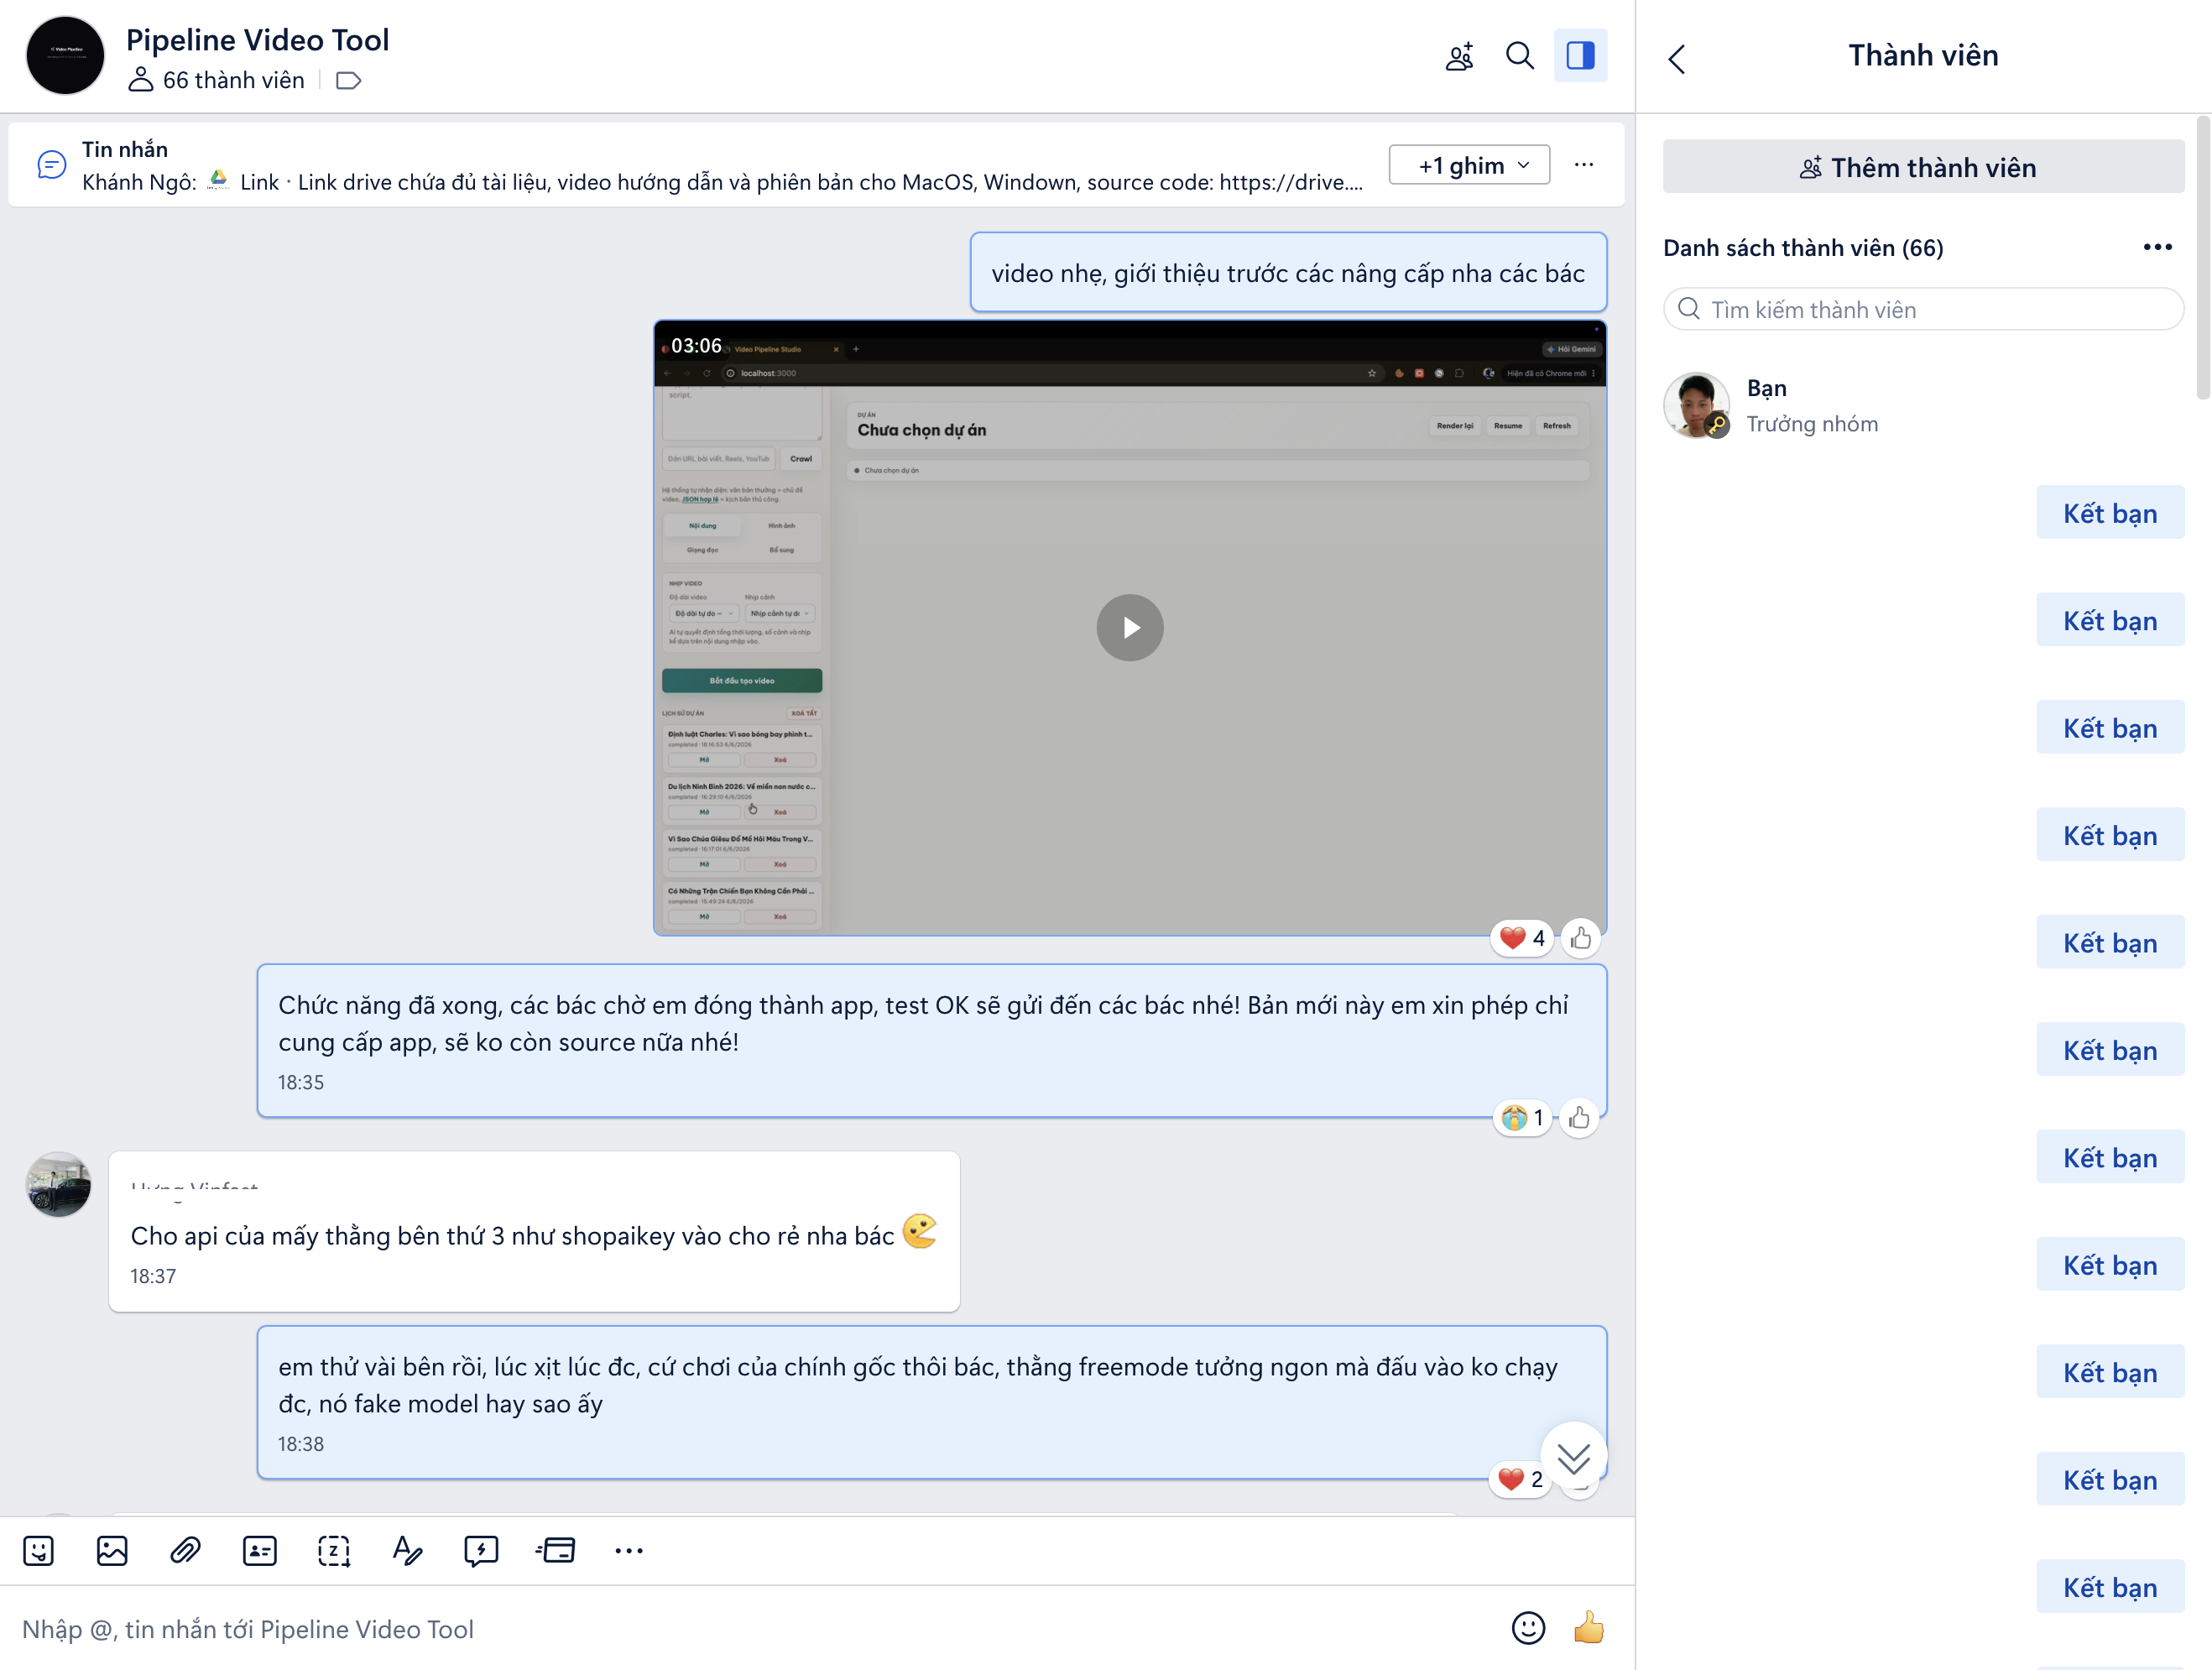Click Thêm thành viên button
The image size is (2212, 1670).
pyautogui.click(x=1923, y=167)
